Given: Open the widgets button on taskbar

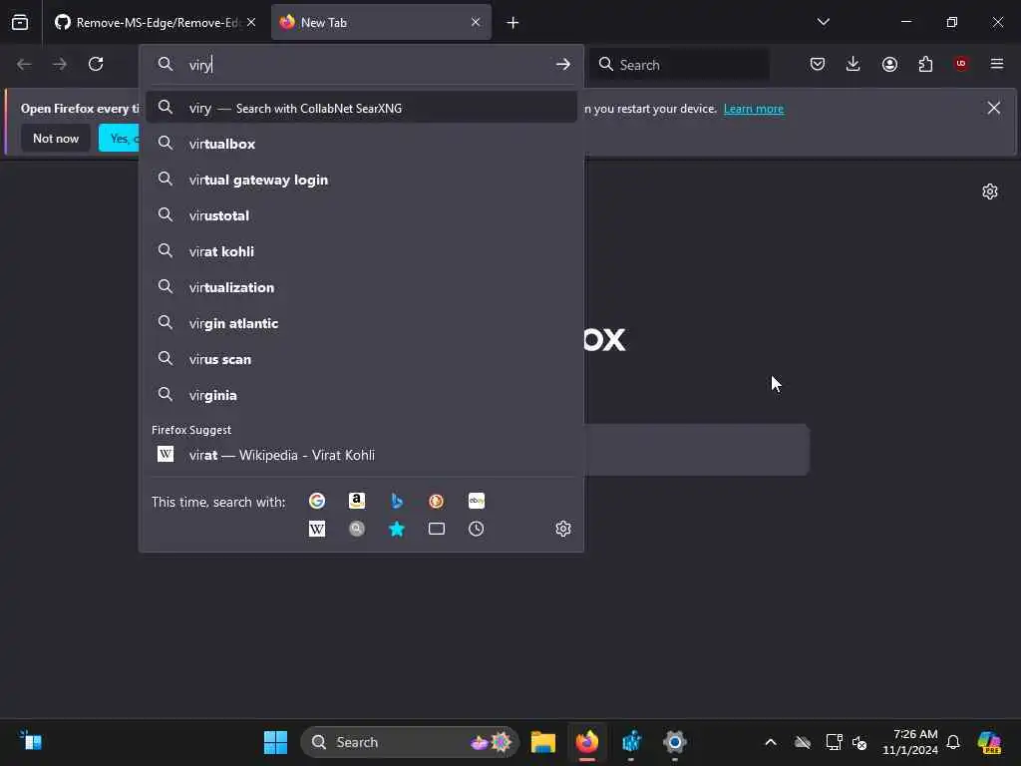Looking at the screenshot, I should (31, 741).
